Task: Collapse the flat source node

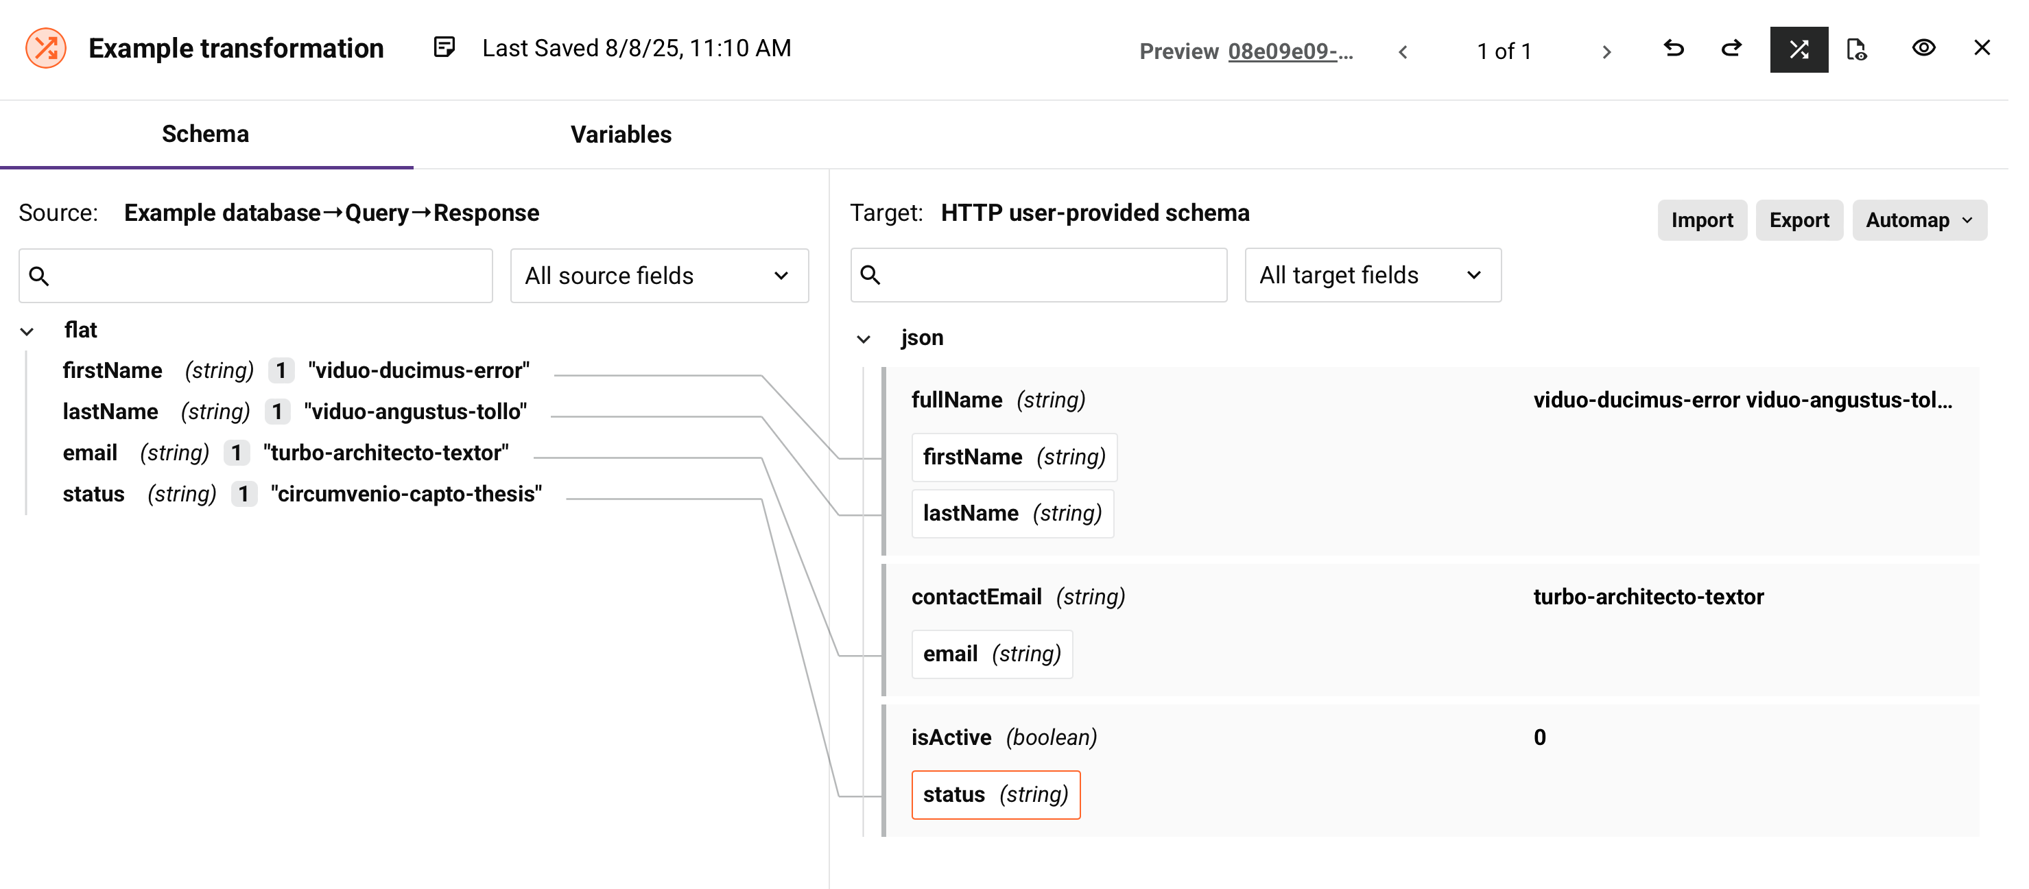Action: click(x=27, y=331)
